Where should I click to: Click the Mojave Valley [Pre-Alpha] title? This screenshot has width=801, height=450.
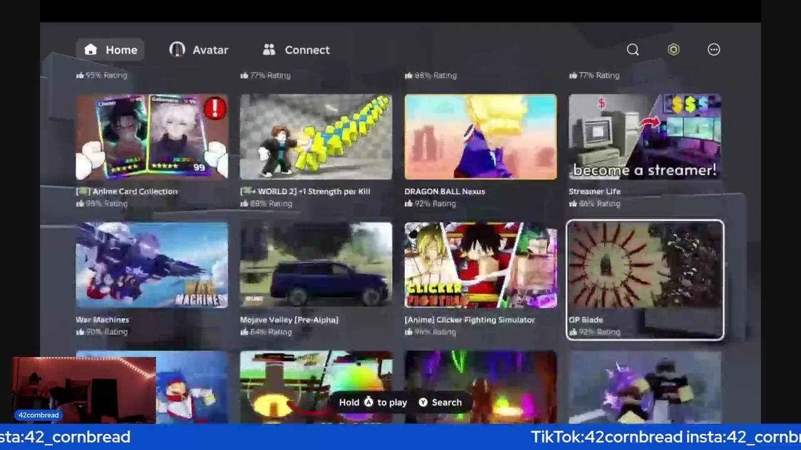[289, 319]
